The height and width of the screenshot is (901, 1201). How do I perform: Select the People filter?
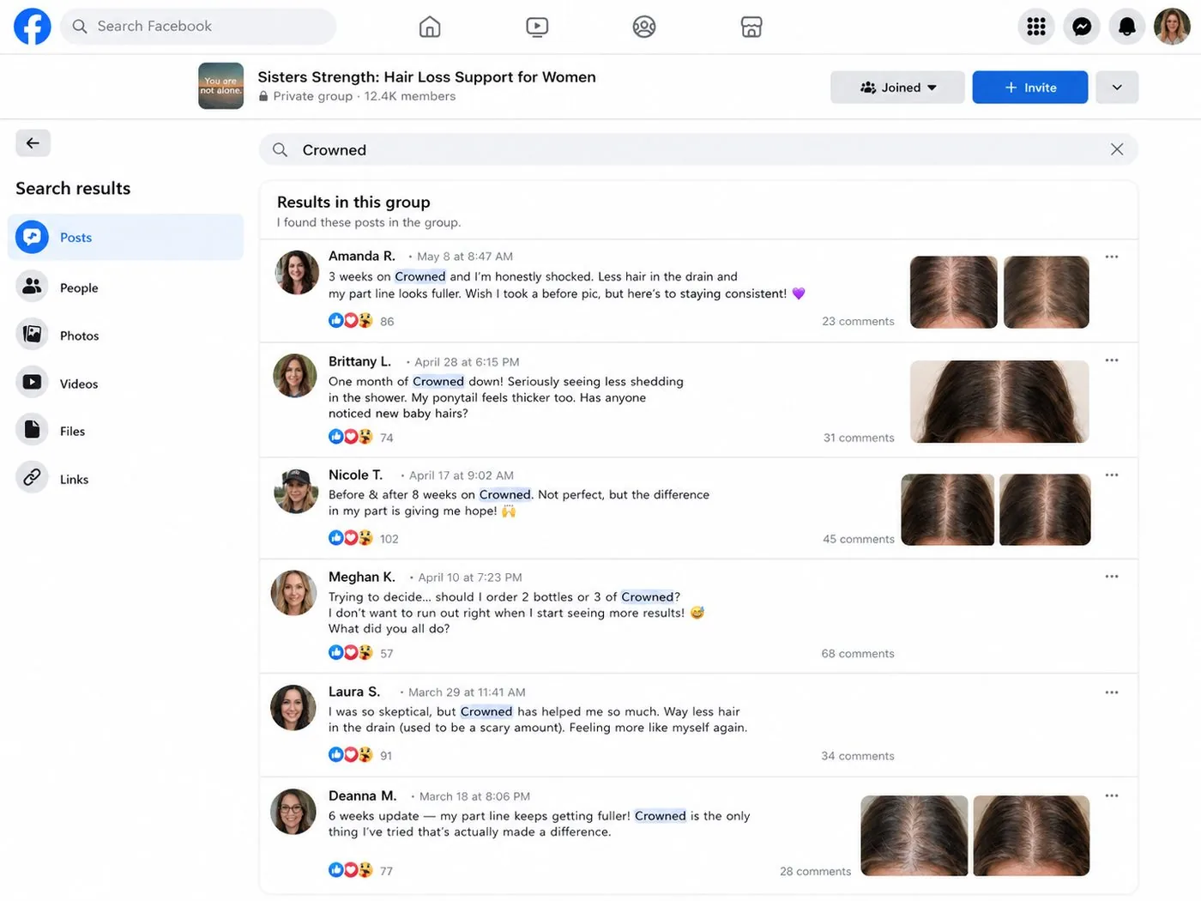point(125,287)
